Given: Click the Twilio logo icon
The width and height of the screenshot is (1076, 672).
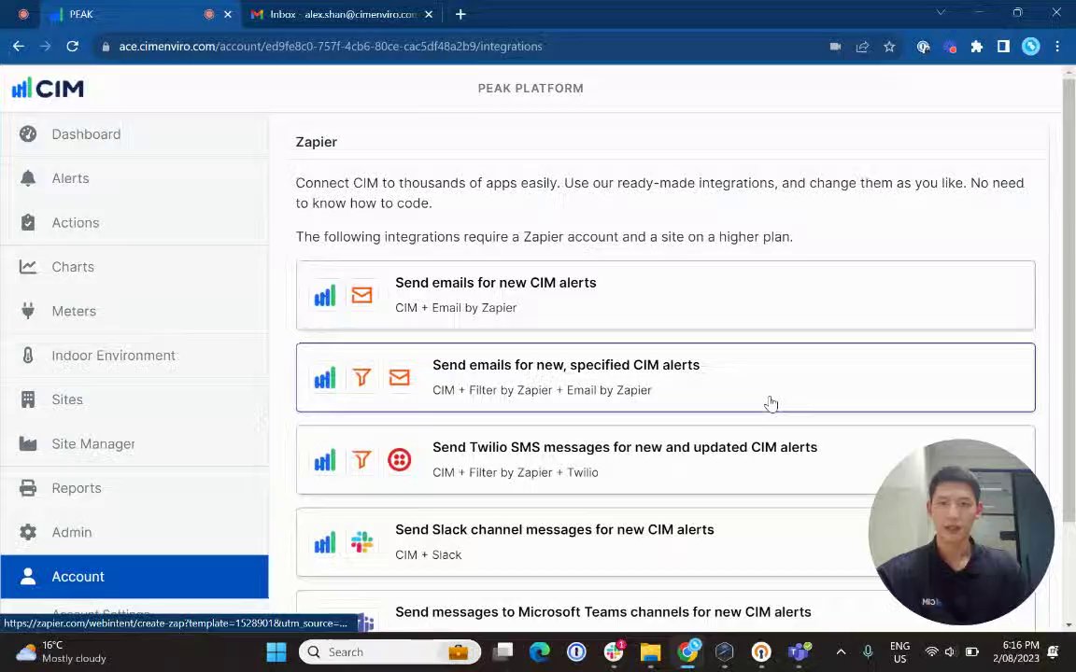Looking at the screenshot, I should pos(400,460).
